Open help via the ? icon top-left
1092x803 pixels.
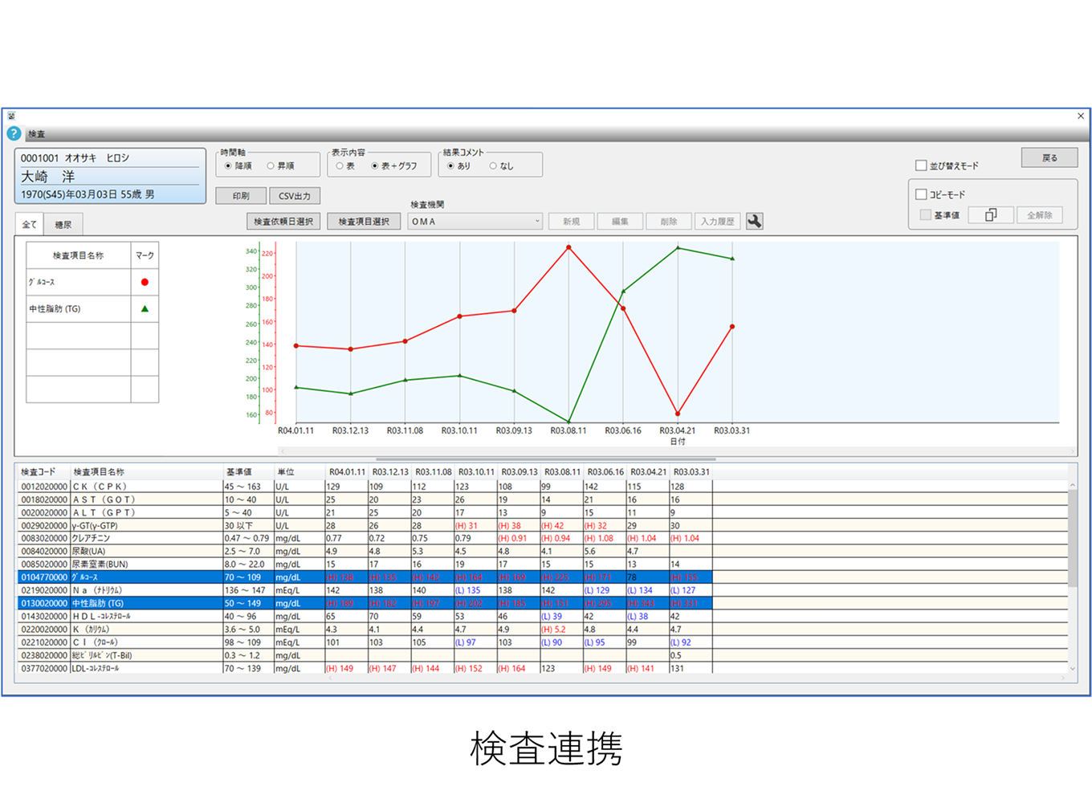coord(15,133)
